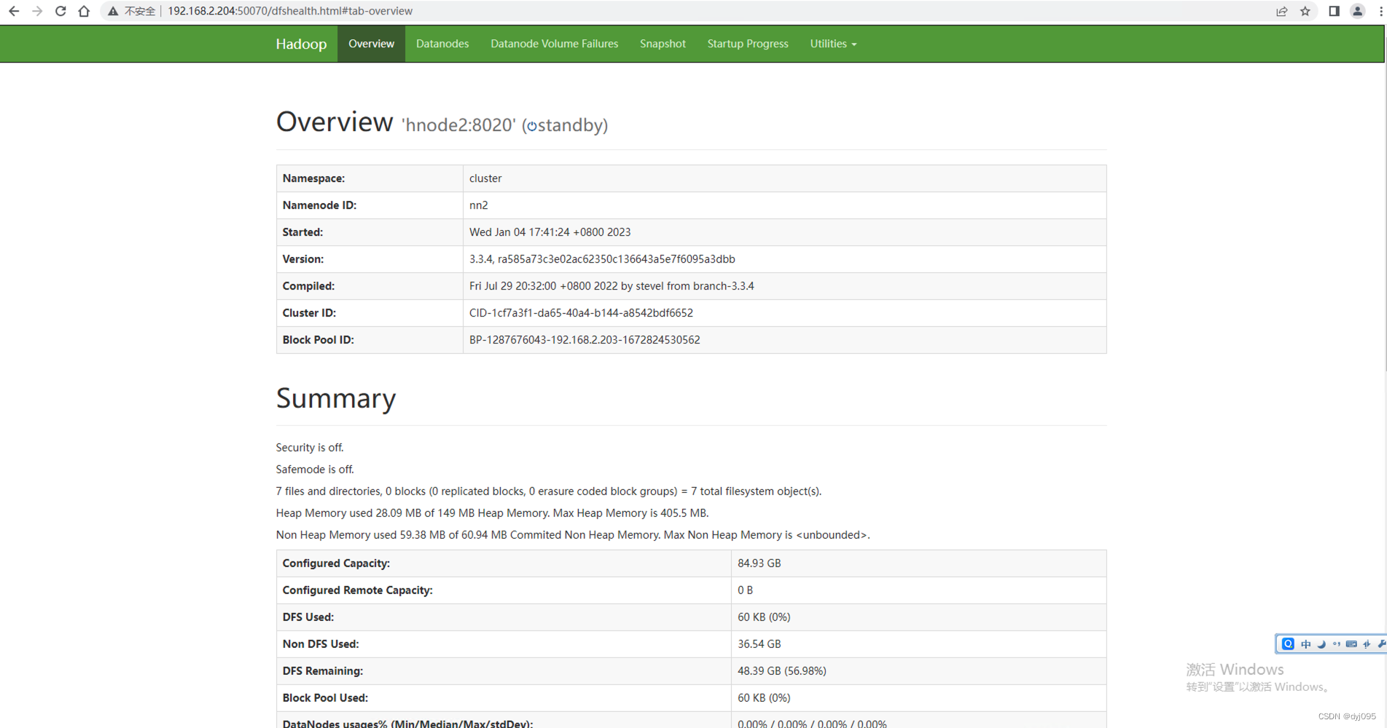The height and width of the screenshot is (728, 1387).
Task: Go back with the browser back arrow
Action: (x=14, y=11)
